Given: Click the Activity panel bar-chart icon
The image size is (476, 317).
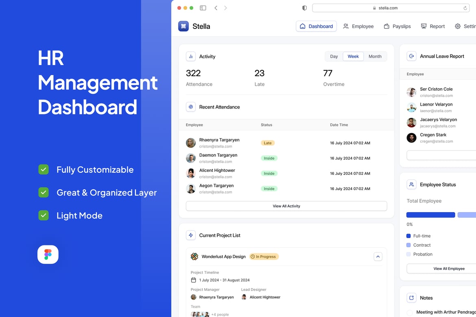Looking at the screenshot, I should [x=190, y=56].
